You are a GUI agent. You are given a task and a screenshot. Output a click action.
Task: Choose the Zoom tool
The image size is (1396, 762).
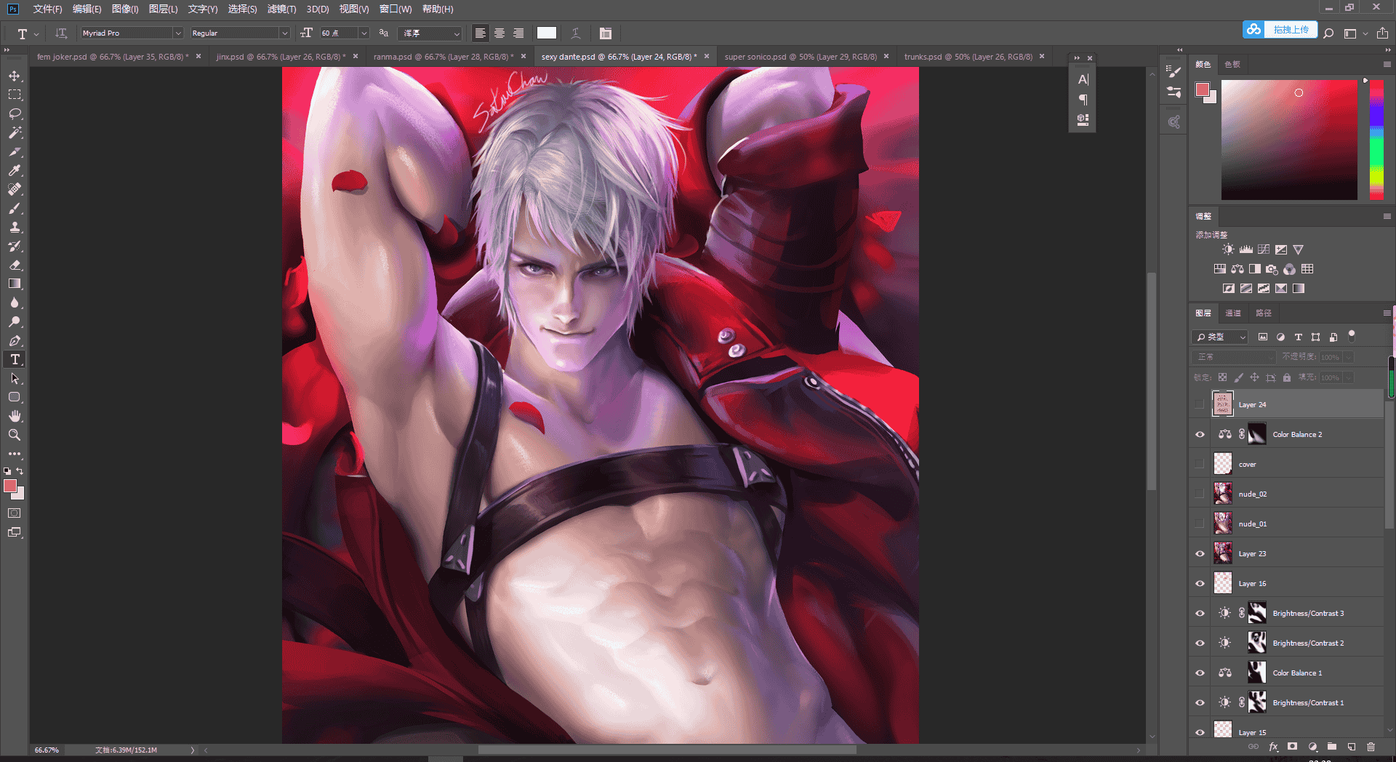tap(15, 435)
